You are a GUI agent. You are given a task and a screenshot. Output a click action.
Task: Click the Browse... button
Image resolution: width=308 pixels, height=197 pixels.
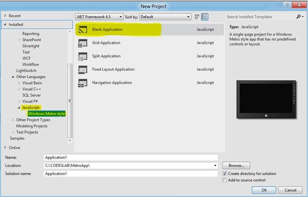point(236,165)
